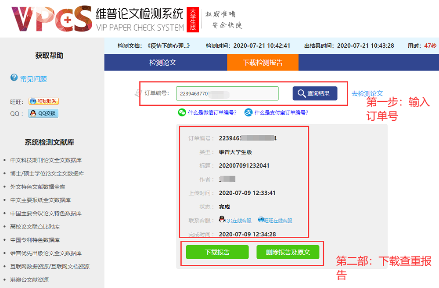Screen dimensions: 439x288
Task: Select 博士/硕士学位论文全文数据库 entry
Action: click(x=47, y=174)
